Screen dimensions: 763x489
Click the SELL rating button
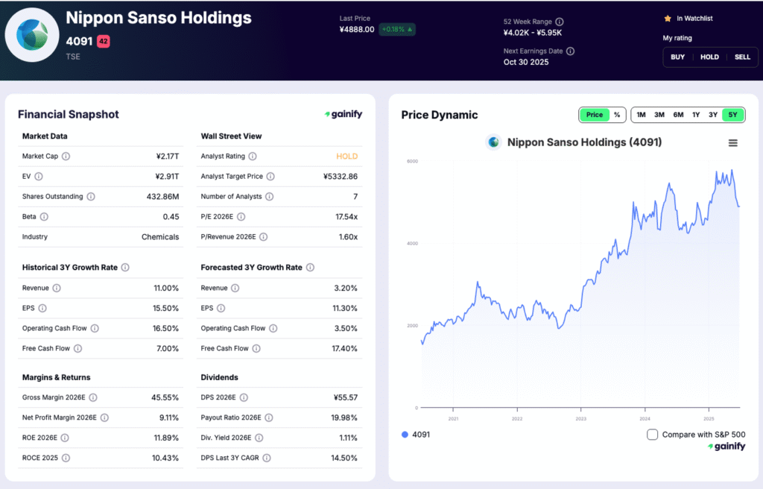(742, 57)
